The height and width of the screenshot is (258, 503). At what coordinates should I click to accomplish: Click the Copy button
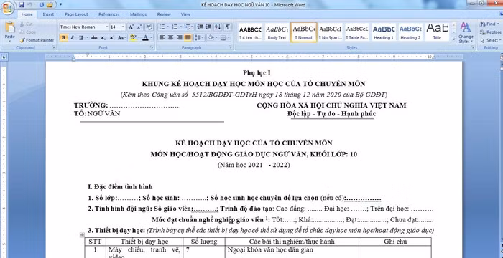tap(27, 32)
